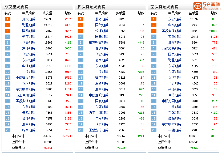Open 东方财富期货 in 多头持仓龙虎榜 table
The image size is (222, 153).
pyautogui.click(x=99, y=42)
